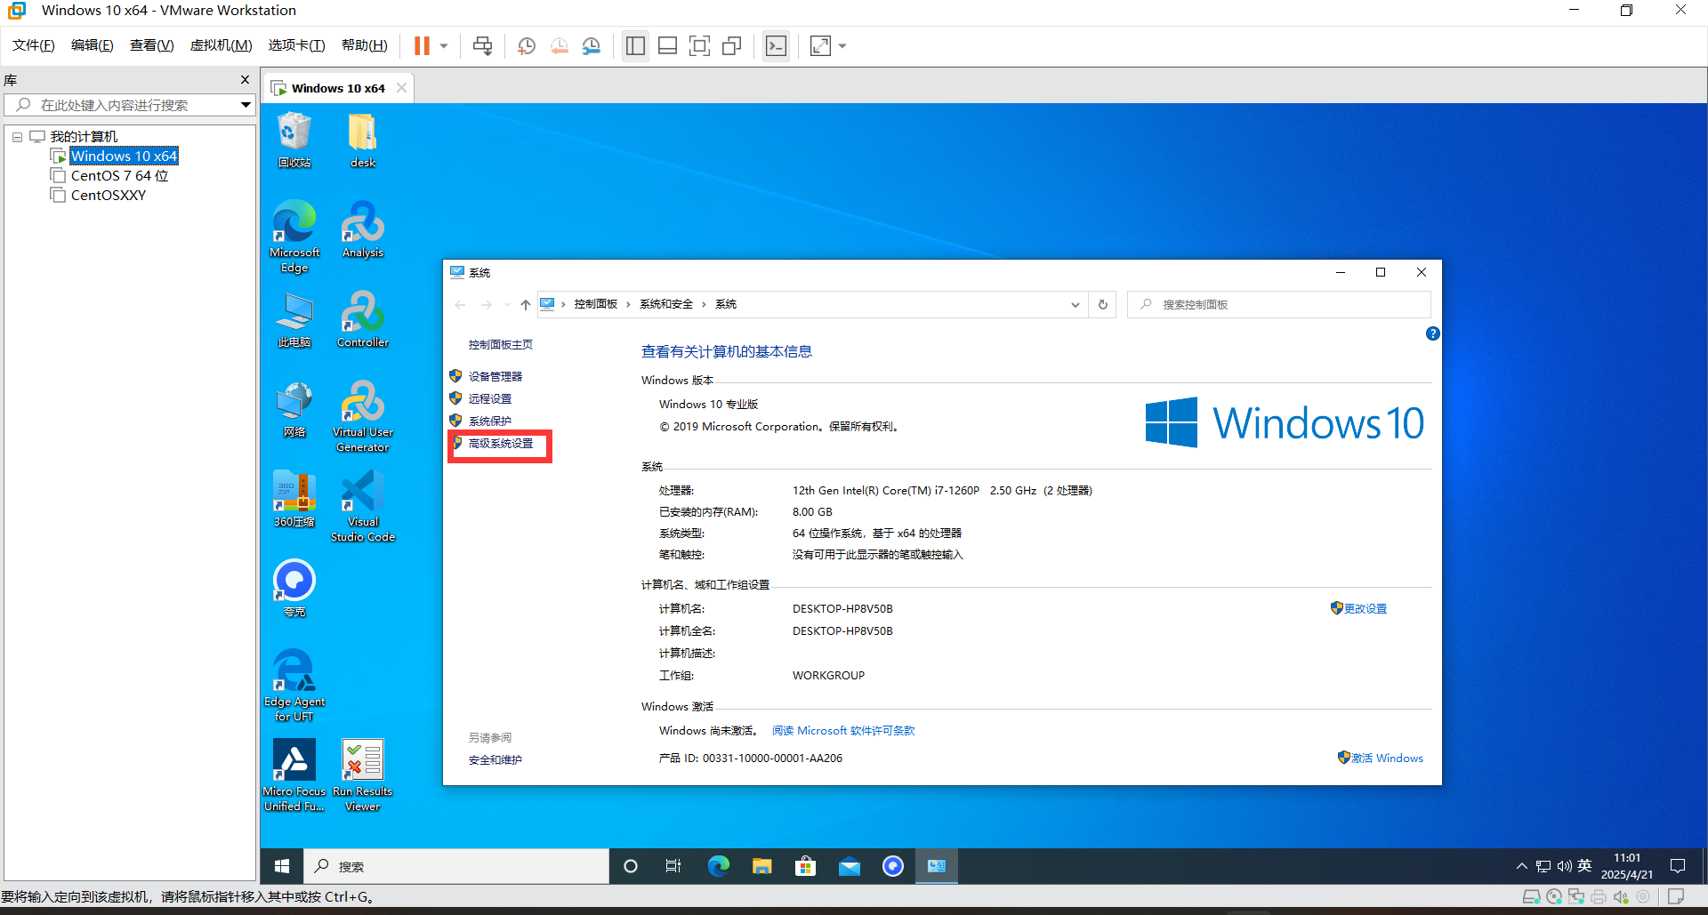Select CentOS 7 64 位 in library
Viewport: 1708px width, 915px height.
pyautogui.click(x=119, y=175)
